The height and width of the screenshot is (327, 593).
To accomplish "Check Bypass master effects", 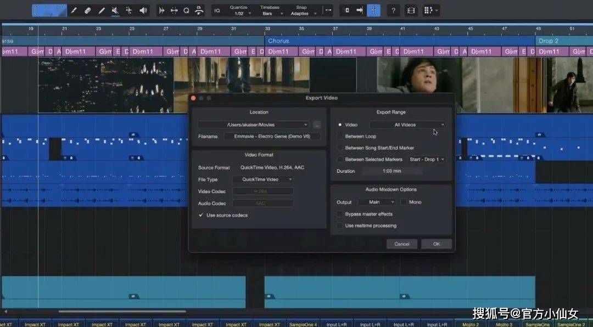I will coord(340,214).
